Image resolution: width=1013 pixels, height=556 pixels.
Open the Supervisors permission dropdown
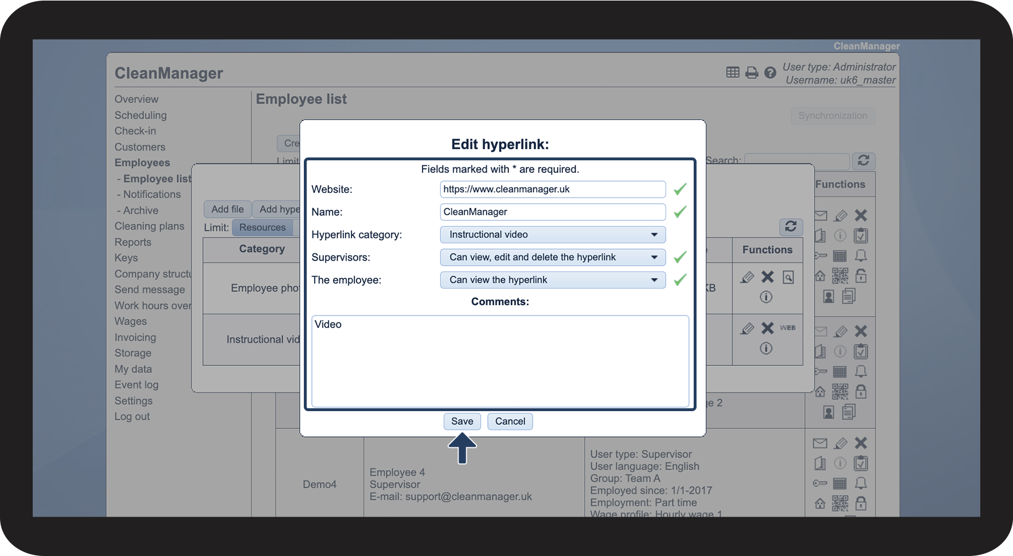click(553, 257)
